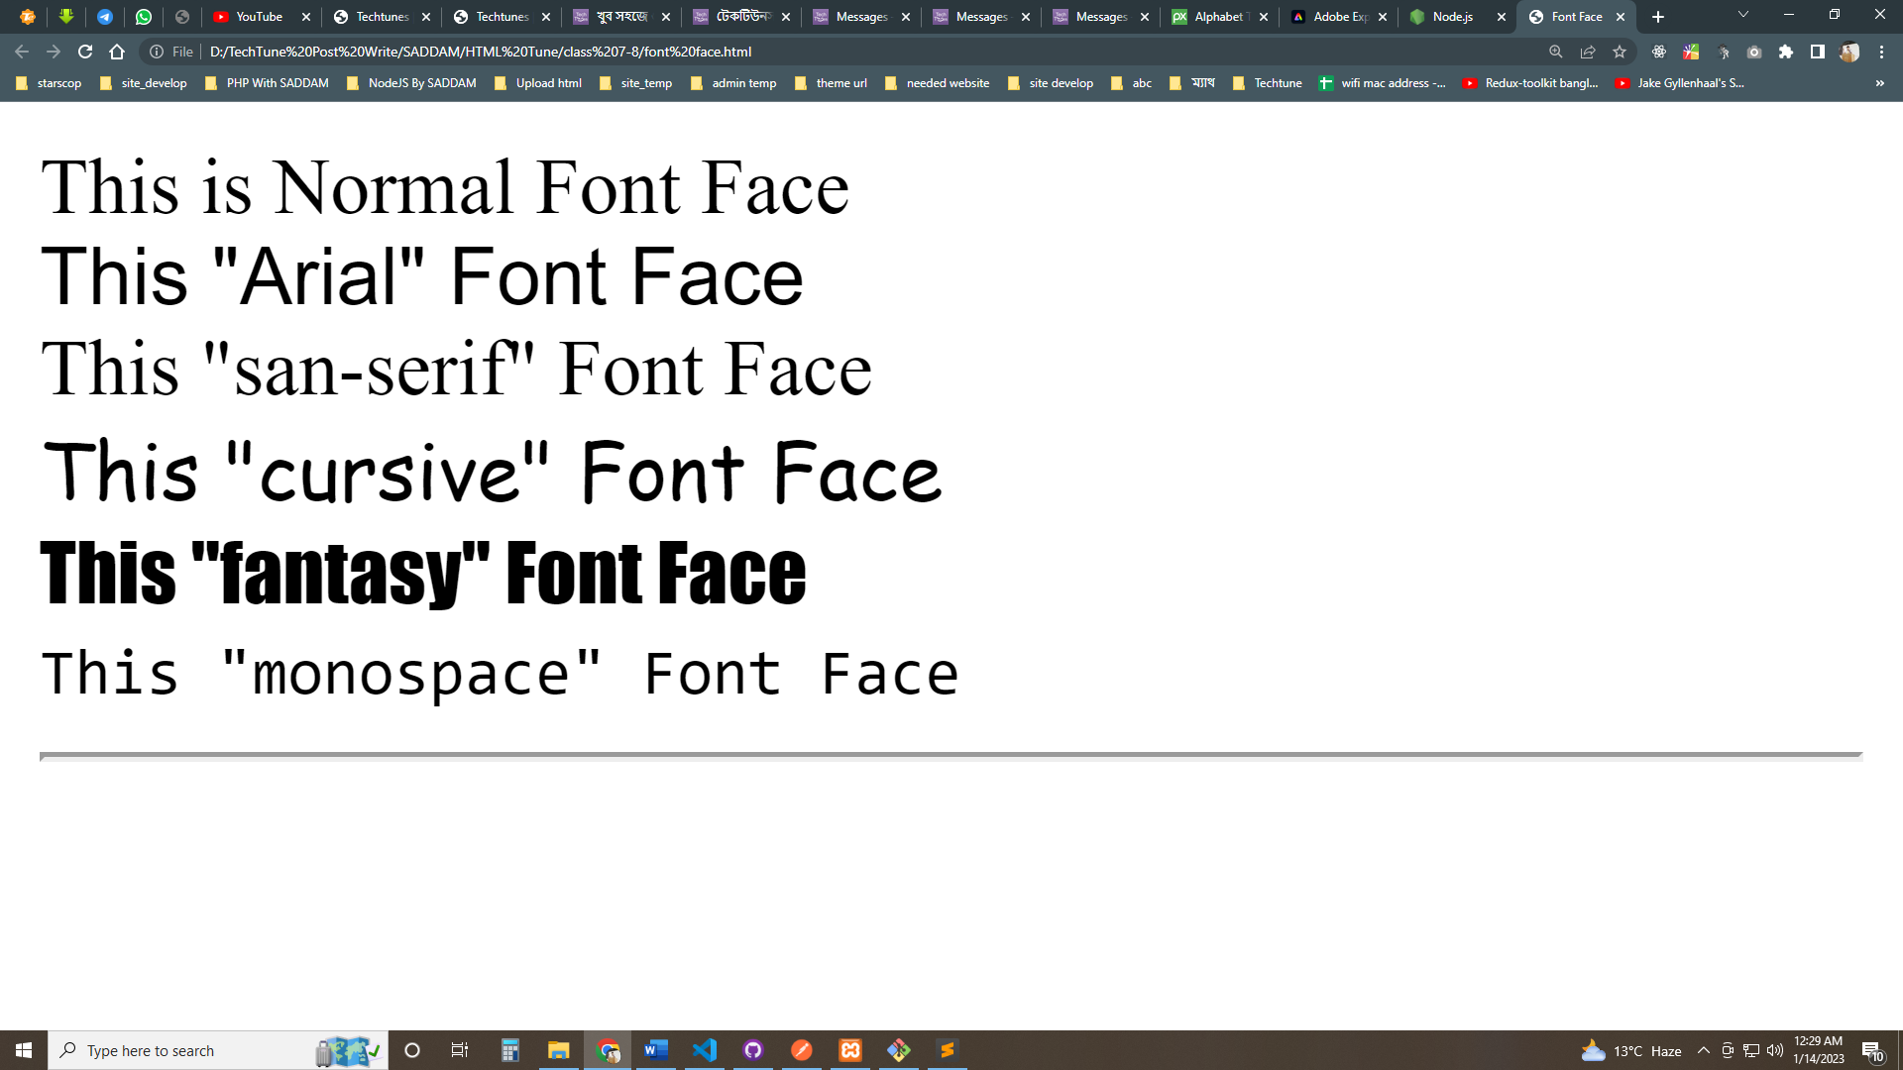This screenshot has height=1070, width=1903.
Task: Click the share page icon
Action: pos(1588,52)
